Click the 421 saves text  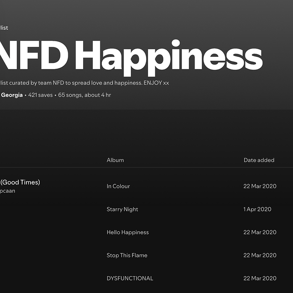click(x=40, y=95)
